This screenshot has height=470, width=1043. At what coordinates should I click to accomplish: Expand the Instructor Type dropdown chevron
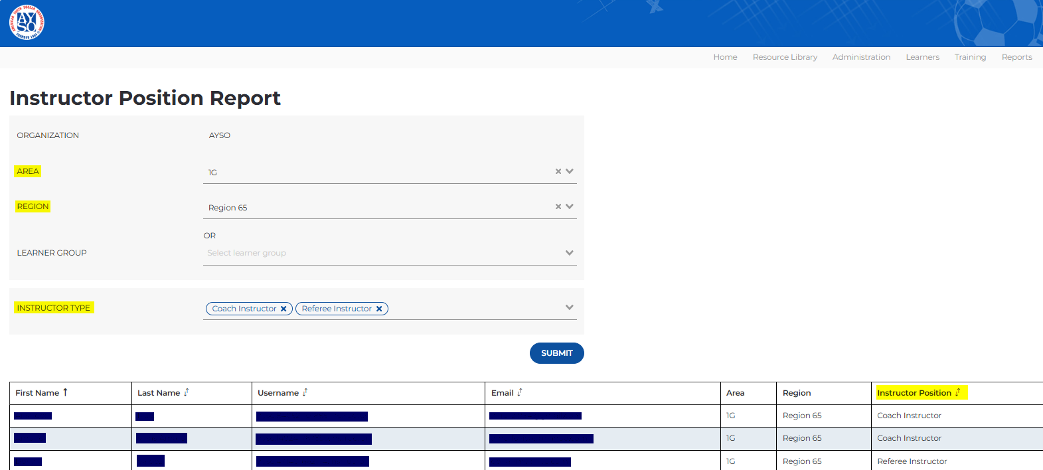click(x=570, y=307)
